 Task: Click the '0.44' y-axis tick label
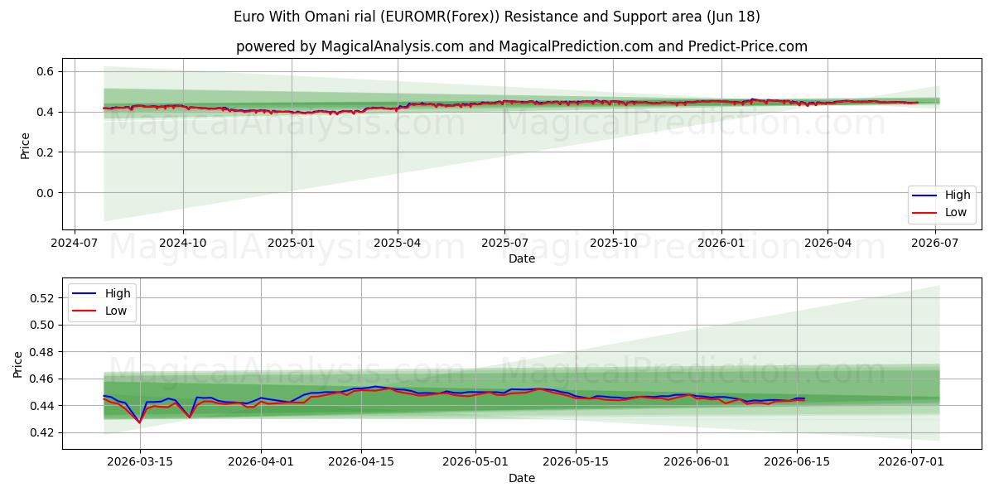point(41,406)
